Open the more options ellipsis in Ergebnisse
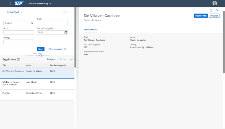Screen dimensions: 225x129 (71, 59)
